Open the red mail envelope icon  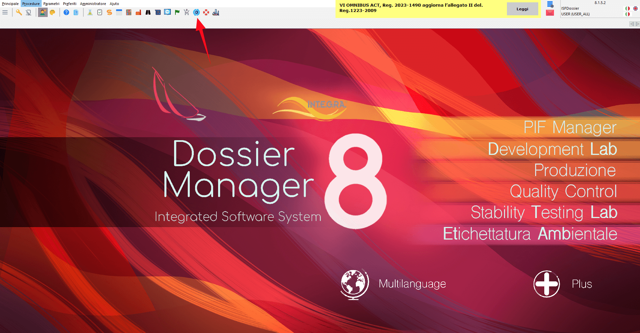pos(550,13)
